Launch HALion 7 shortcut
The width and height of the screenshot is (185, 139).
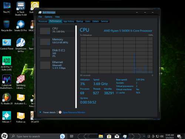tap(7, 117)
